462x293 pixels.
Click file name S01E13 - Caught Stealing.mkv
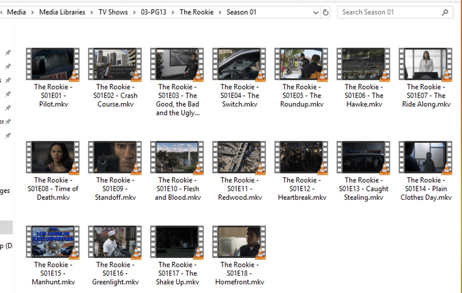(364, 188)
